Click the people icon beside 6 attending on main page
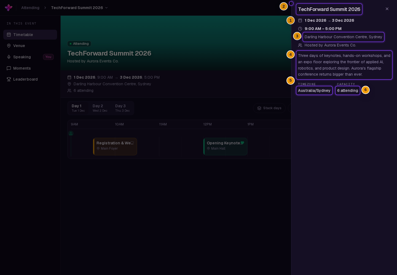Screen dimensions: 397x275 click(69, 90)
